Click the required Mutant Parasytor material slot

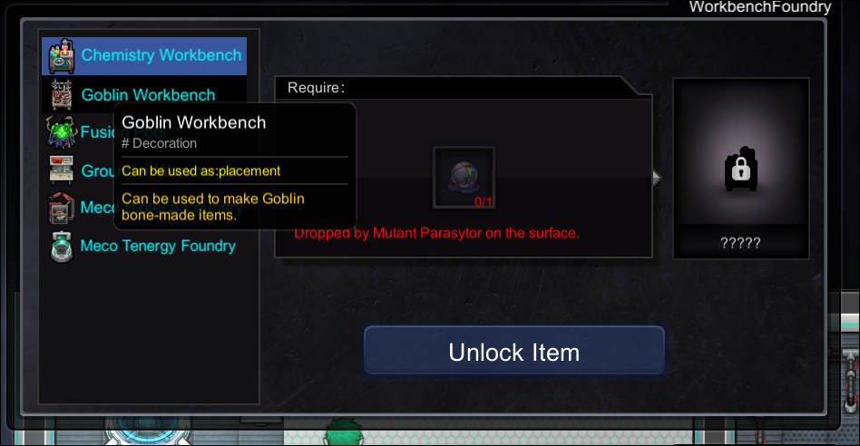coord(464,177)
